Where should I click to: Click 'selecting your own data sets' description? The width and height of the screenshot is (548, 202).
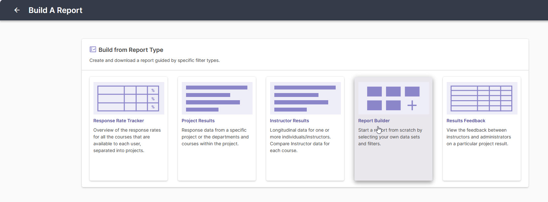coord(389,137)
